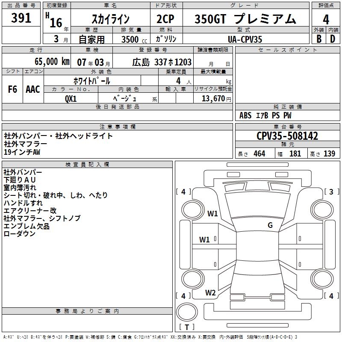The width and height of the screenshot is (342, 342).
Task: Click the width value 181
Action: pos(295,153)
